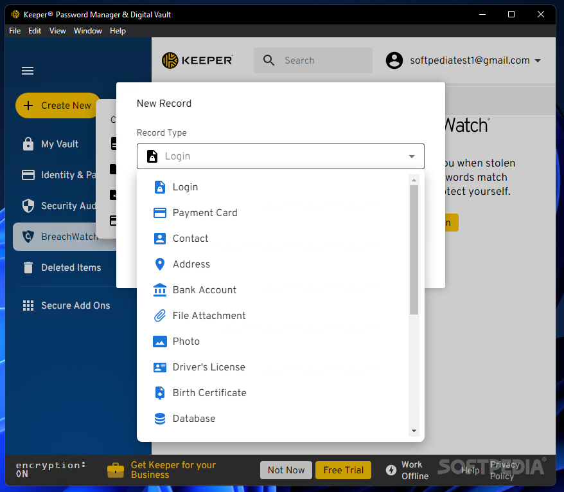Click the Driver's License list entry
This screenshot has width=564, height=492.
click(272, 367)
